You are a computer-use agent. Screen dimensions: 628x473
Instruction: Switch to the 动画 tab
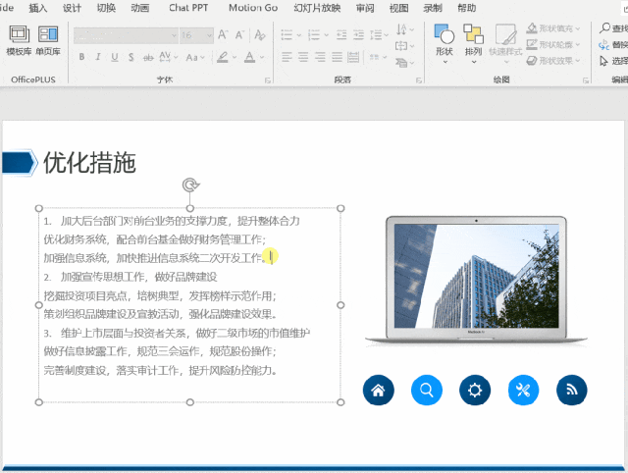(140, 8)
